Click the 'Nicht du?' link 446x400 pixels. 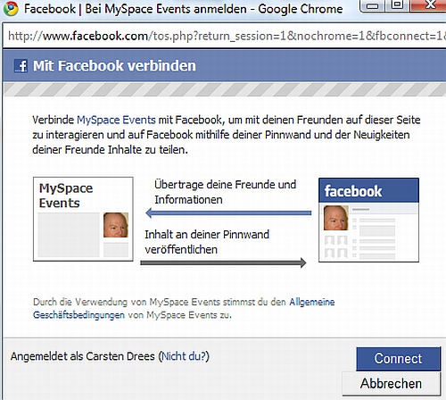(x=185, y=356)
